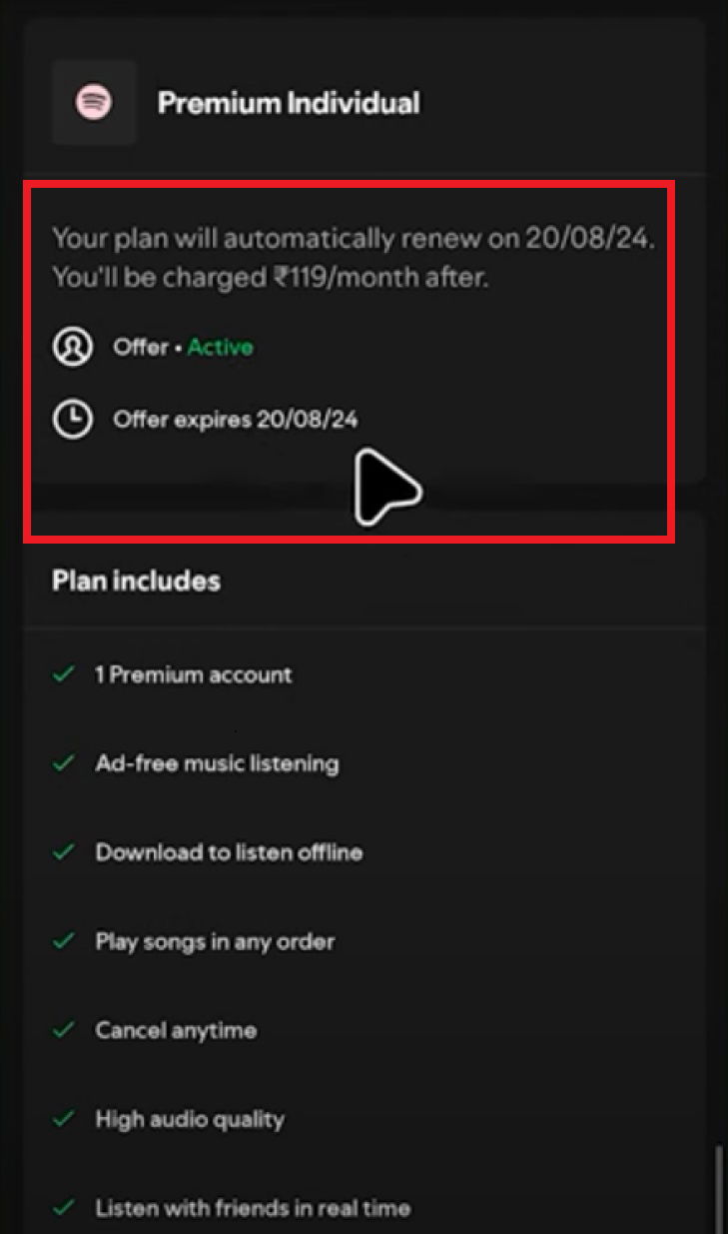Click the checkmark beside Cancel anytime
This screenshot has width=728, height=1234.
pyautogui.click(x=62, y=1029)
